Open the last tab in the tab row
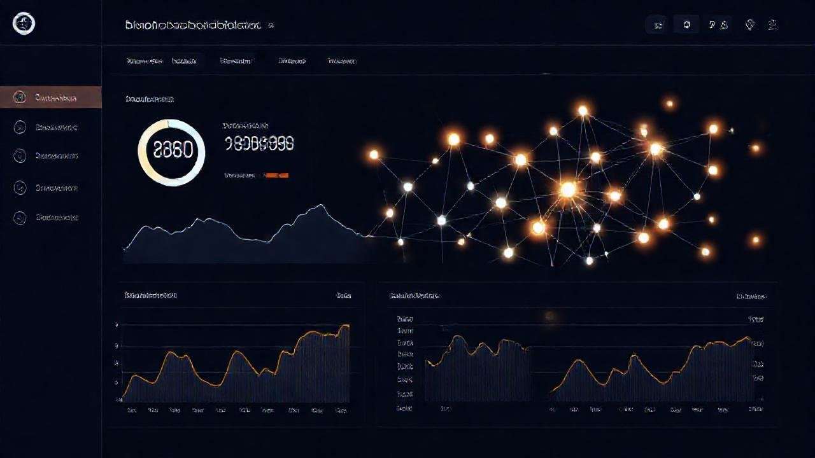This screenshot has height=458, width=815. pos(342,61)
